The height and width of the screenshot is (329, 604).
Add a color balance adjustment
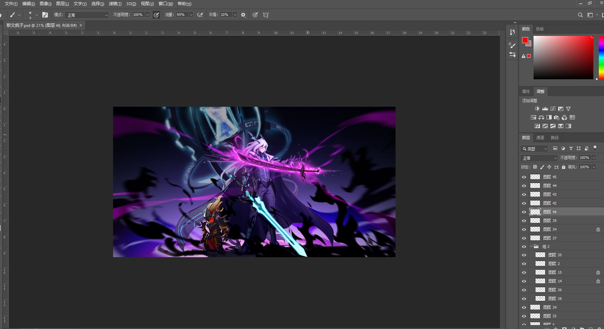[541, 117]
